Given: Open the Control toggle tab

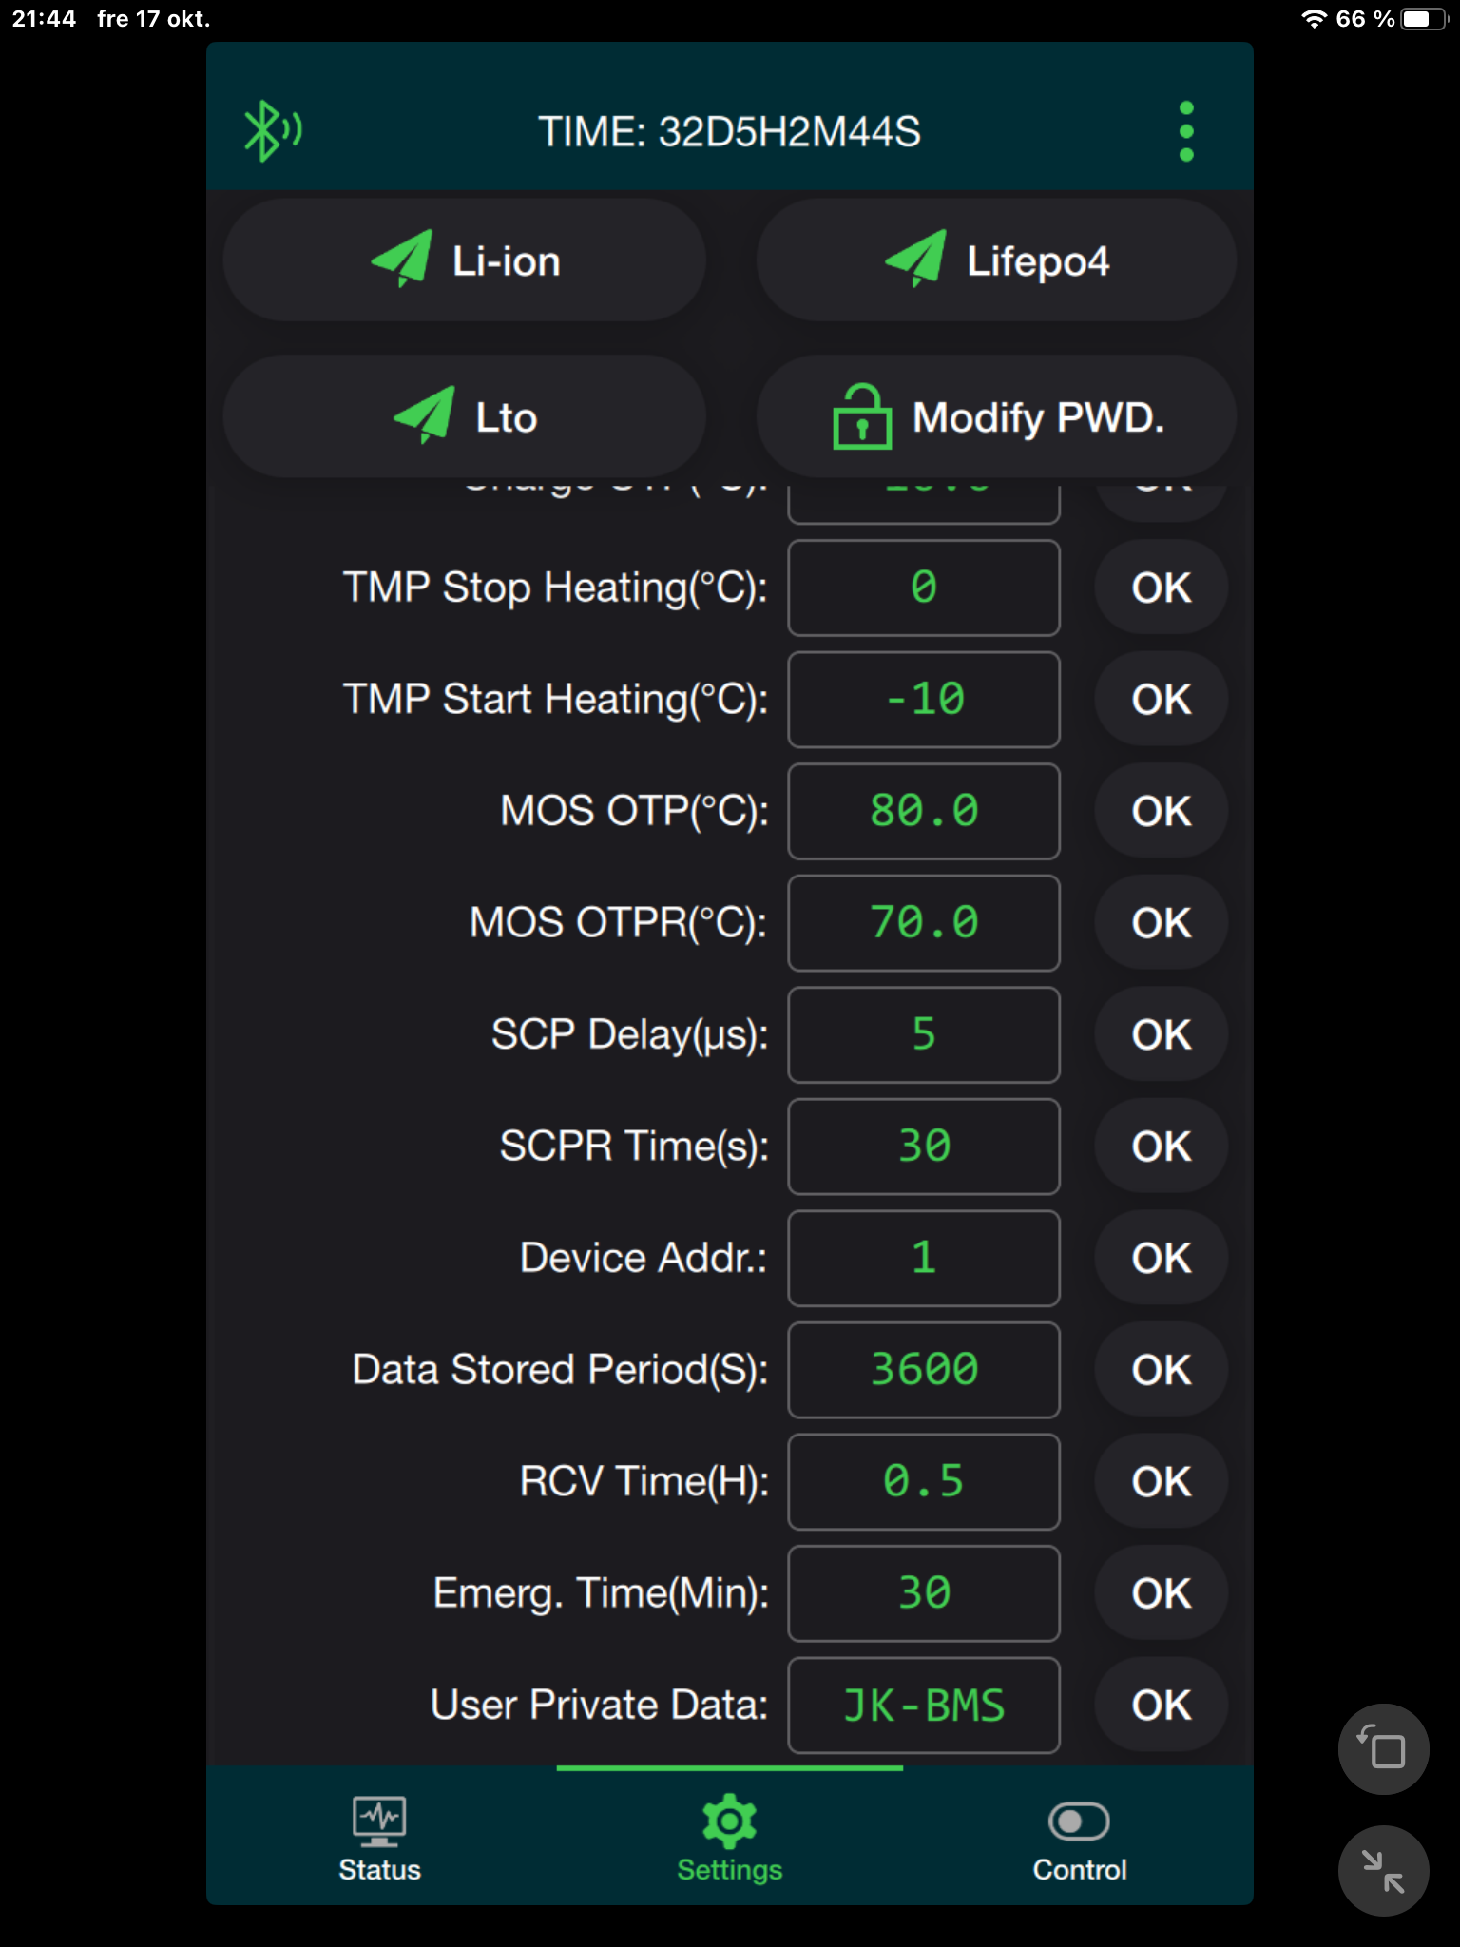Looking at the screenshot, I should pyautogui.click(x=1080, y=1839).
